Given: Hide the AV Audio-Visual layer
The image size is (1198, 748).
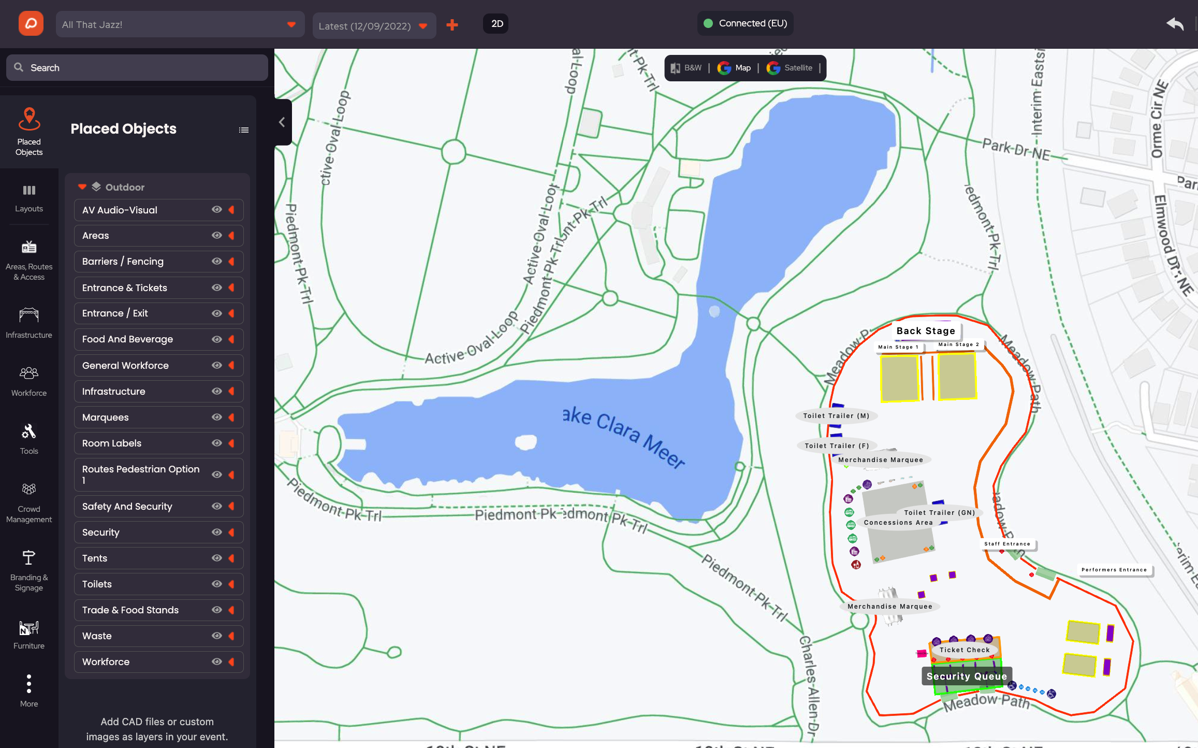Looking at the screenshot, I should click(217, 210).
